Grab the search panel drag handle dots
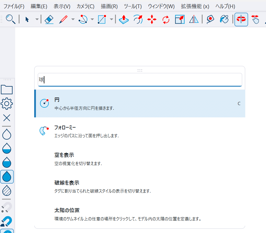The image size is (266, 233). point(140,71)
